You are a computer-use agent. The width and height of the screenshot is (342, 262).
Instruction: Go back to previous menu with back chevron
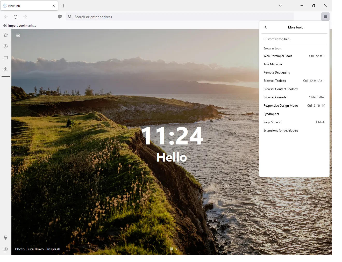point(266,27)
